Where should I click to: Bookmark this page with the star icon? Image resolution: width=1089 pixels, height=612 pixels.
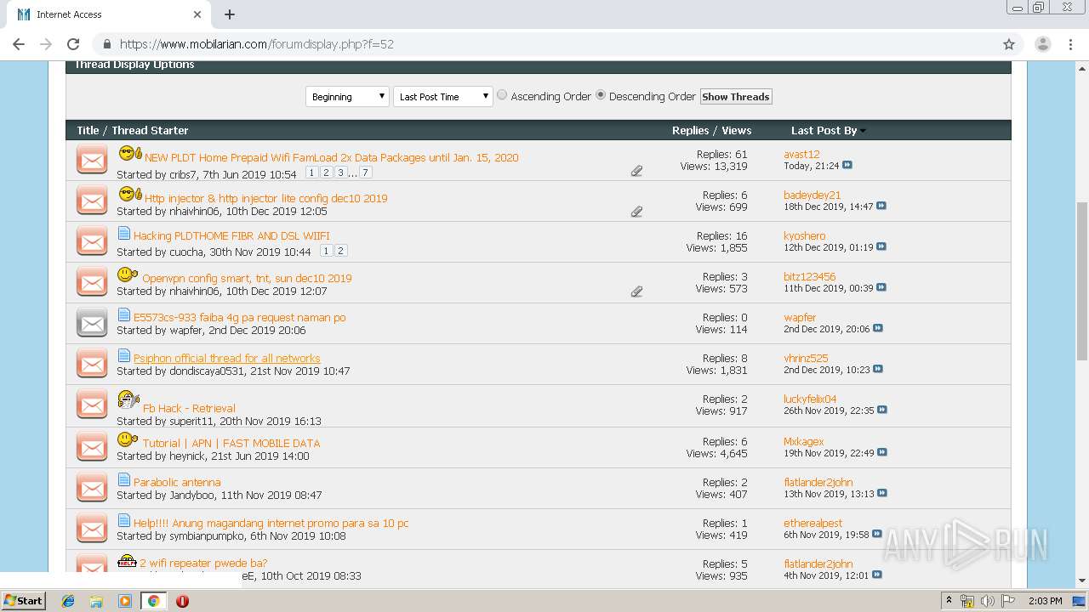1009,44
